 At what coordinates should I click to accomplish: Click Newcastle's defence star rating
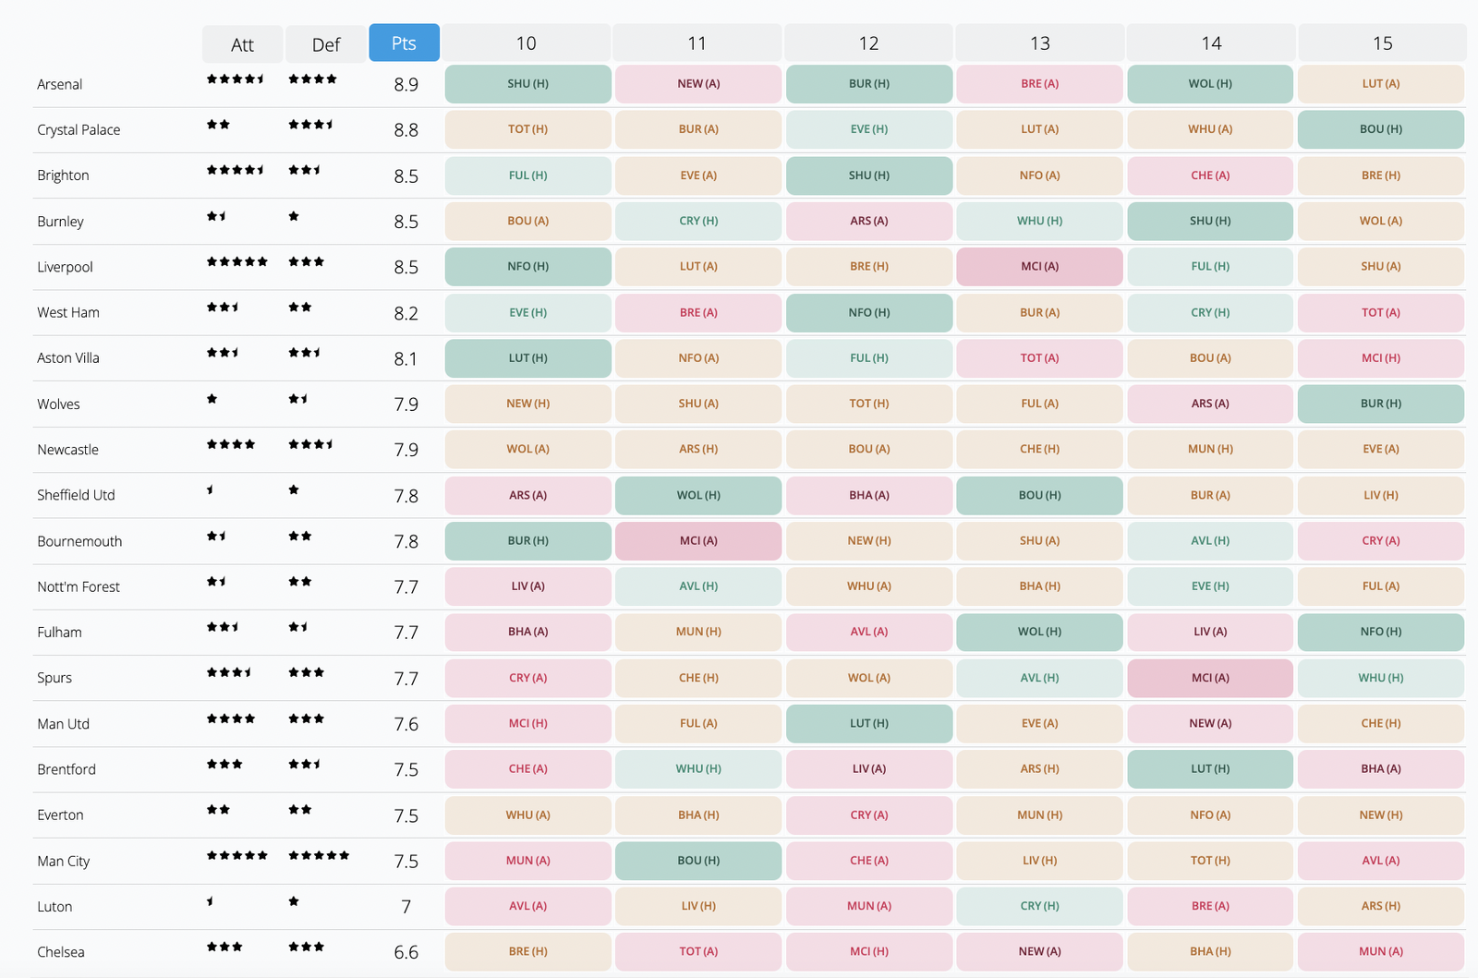tap(310, 445)
